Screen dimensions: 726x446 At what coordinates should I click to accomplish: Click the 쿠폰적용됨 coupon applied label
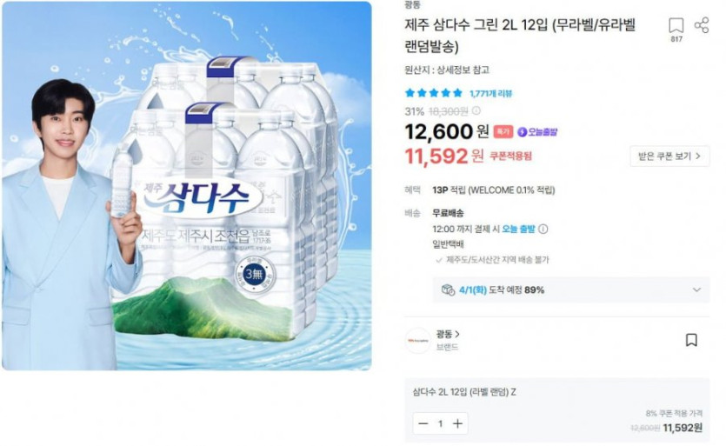[510, 156]
